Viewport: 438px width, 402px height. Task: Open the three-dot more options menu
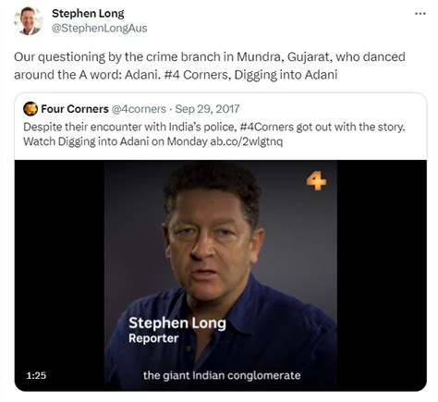click(x=420, y=14)
